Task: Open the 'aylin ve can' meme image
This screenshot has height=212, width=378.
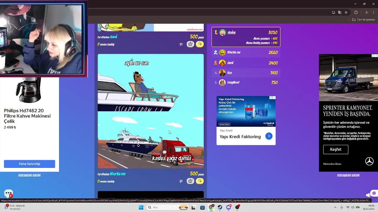Action: [151, 111]
